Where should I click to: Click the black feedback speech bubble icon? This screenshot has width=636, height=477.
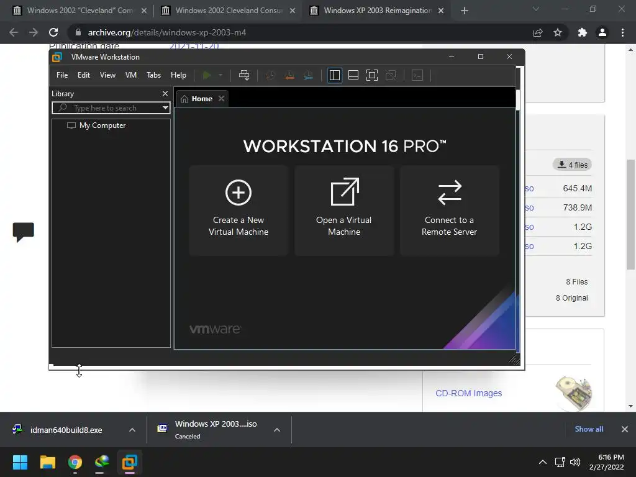pyautogui.click(x=23, y=232)
